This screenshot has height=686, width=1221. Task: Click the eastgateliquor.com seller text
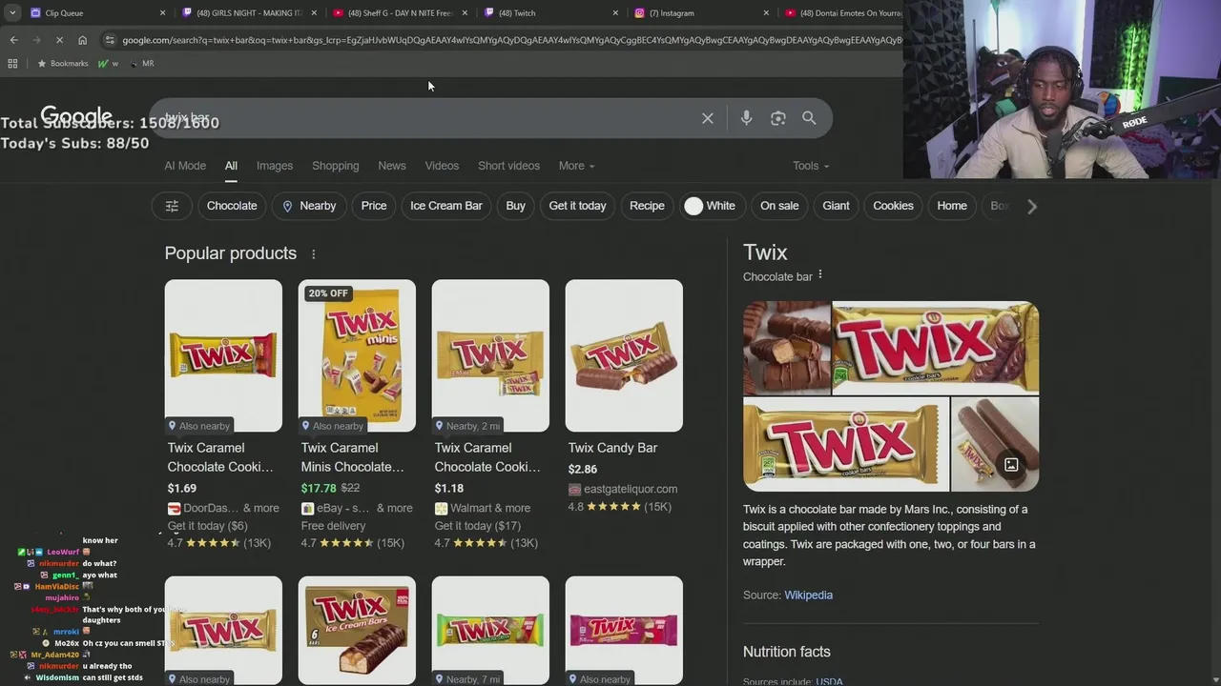click(631, 489)
